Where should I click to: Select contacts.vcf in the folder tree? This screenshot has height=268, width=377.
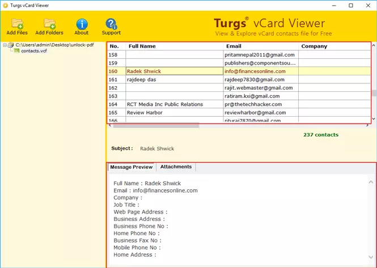34,51
